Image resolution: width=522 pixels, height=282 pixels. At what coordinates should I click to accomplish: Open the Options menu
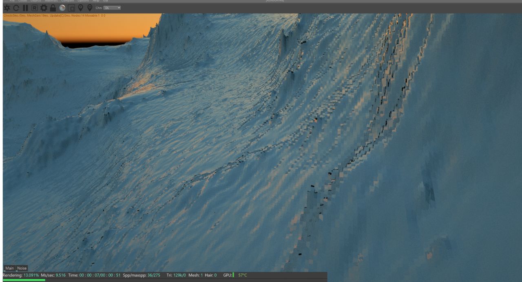click(84, 1)
